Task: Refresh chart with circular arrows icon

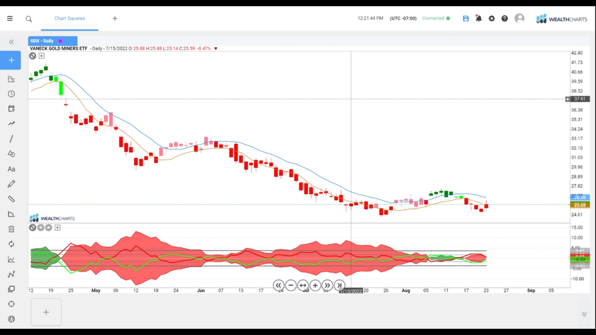Action: 11,244
